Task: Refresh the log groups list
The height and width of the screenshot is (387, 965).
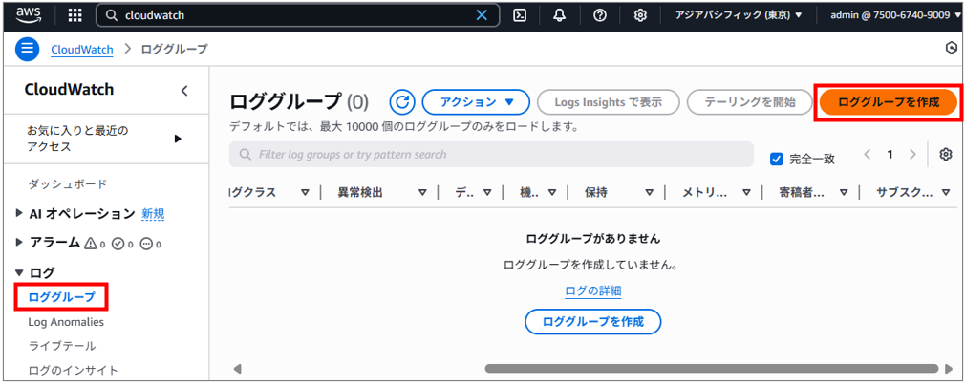Action: (402, 102)
